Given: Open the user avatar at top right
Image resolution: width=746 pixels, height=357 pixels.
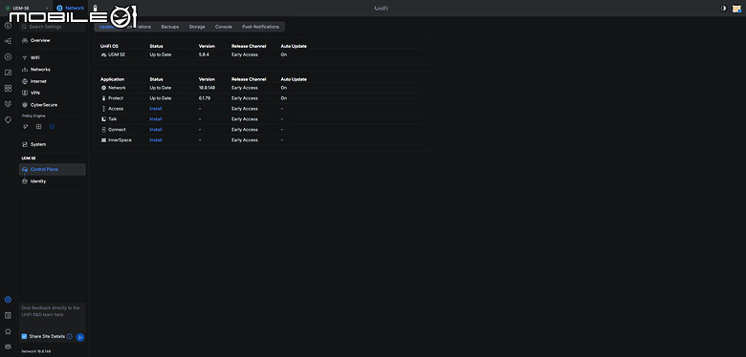Looking at the screenshot, I should 737,8.
